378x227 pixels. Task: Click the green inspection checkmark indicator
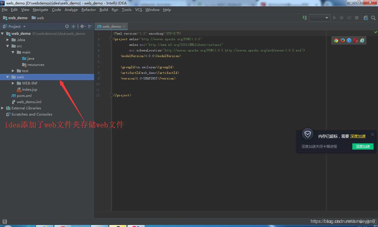coord(376,32)
